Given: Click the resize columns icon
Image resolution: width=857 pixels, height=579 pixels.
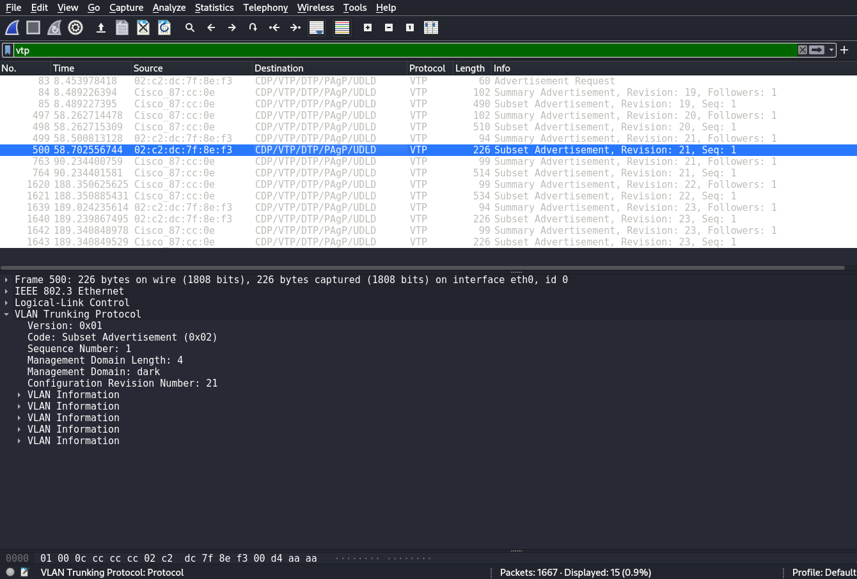Looking at the screenshot, I should coord(431,27).
